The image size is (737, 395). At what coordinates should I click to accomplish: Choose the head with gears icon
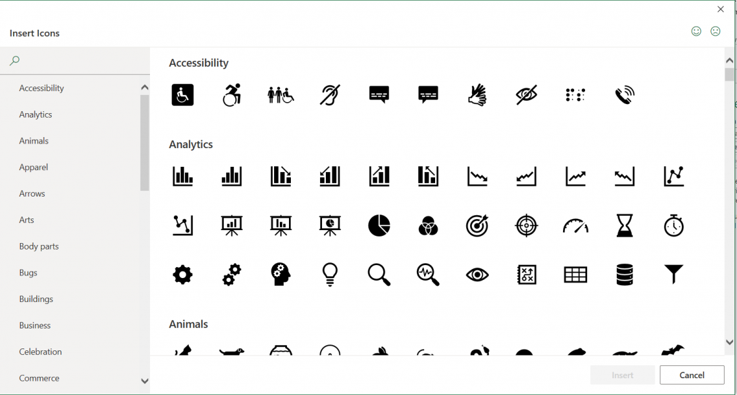click(281, 275)
